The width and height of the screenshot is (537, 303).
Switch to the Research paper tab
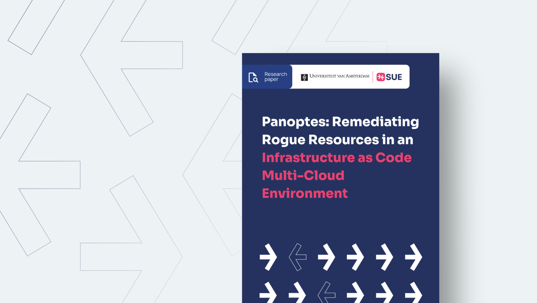click(x=267, y=76)
